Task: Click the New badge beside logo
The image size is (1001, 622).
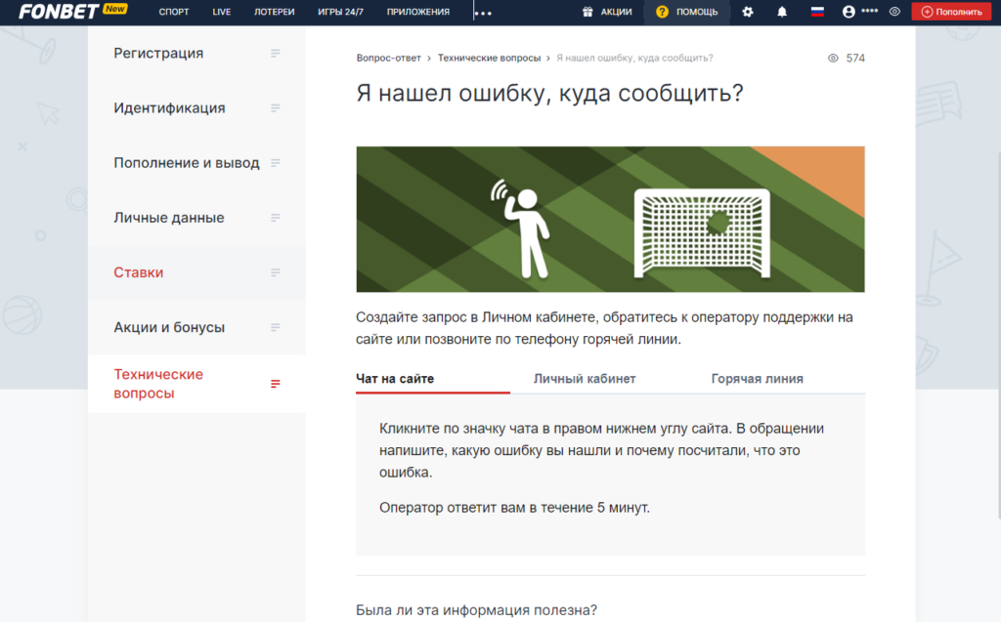Action: tap(115, 9)
